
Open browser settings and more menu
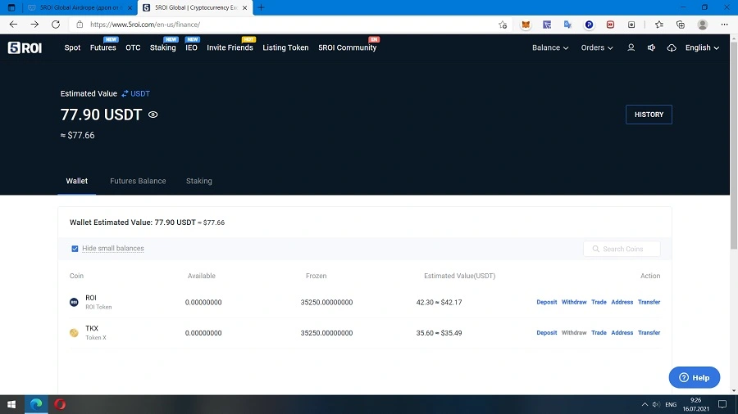[724, 25]
